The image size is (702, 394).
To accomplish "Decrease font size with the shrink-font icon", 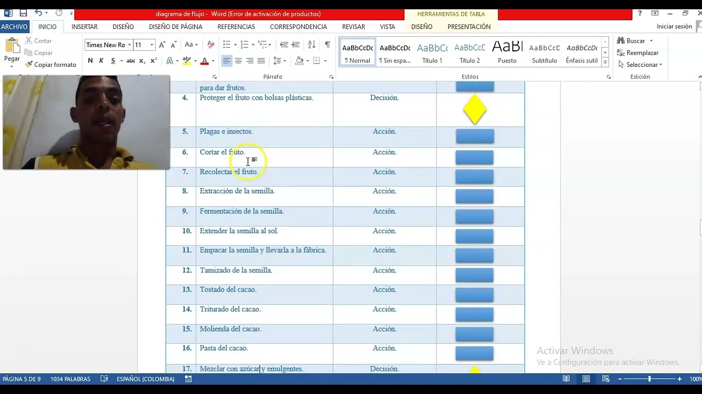I will 173,45.
